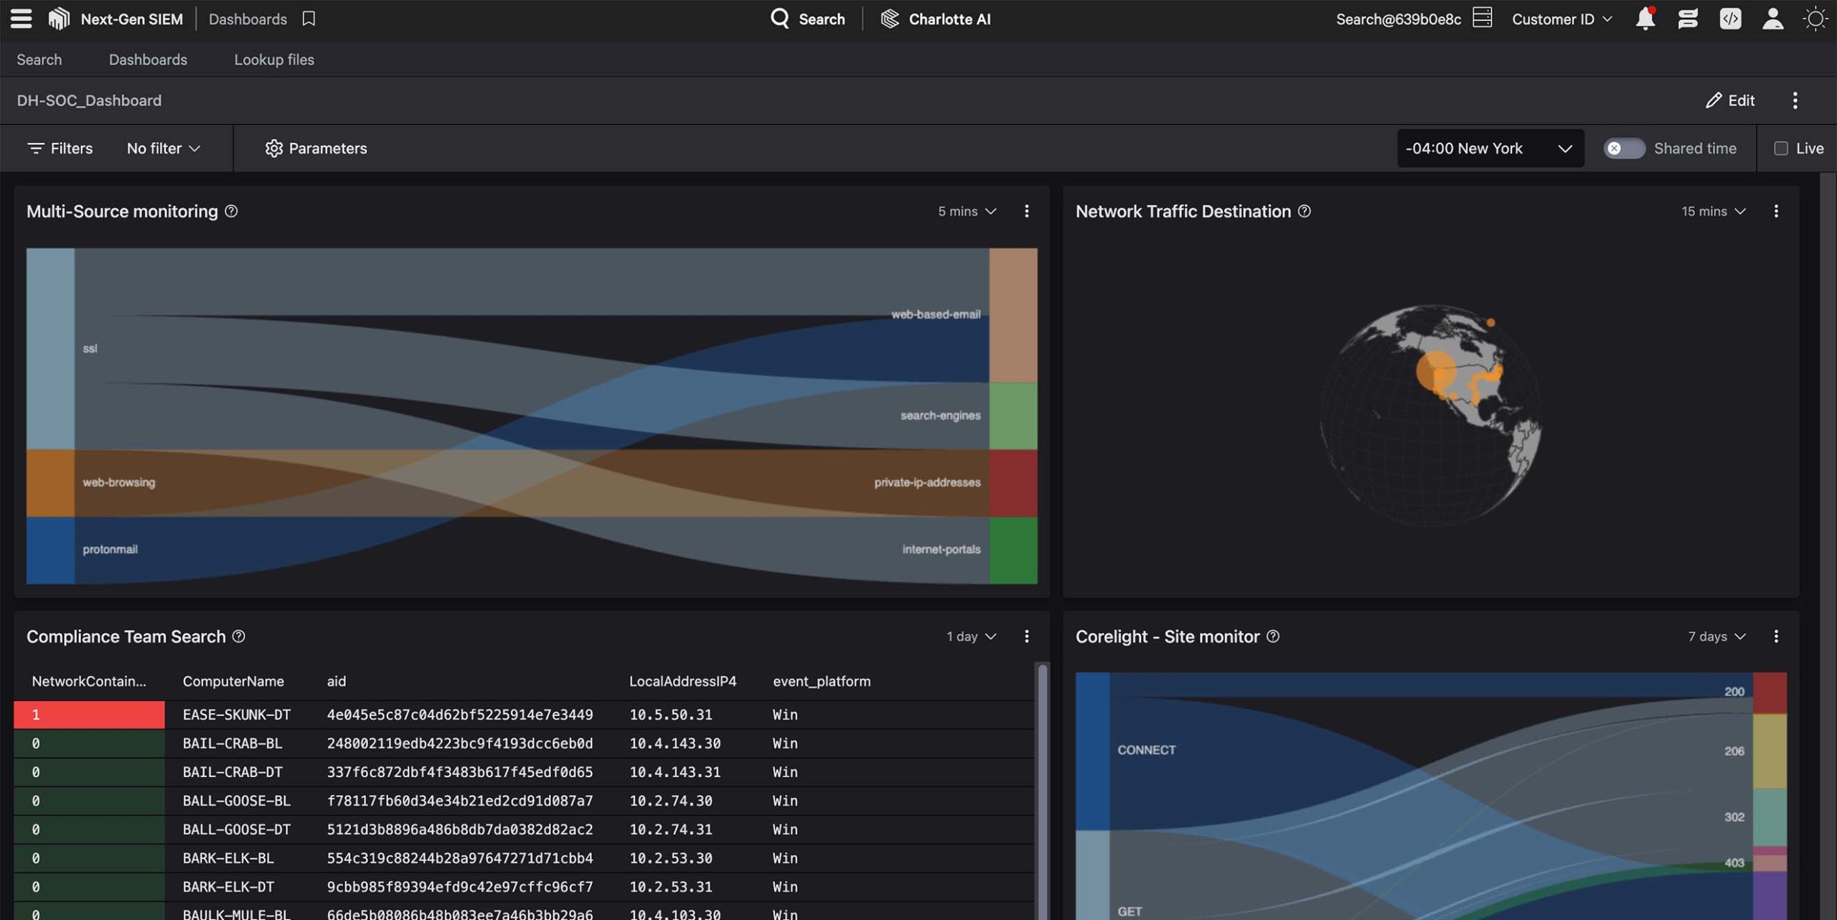This screenshot has height=920, width=1837.
Task: Switch to light theme with sun icon
Action: (x=1816, y=19)
